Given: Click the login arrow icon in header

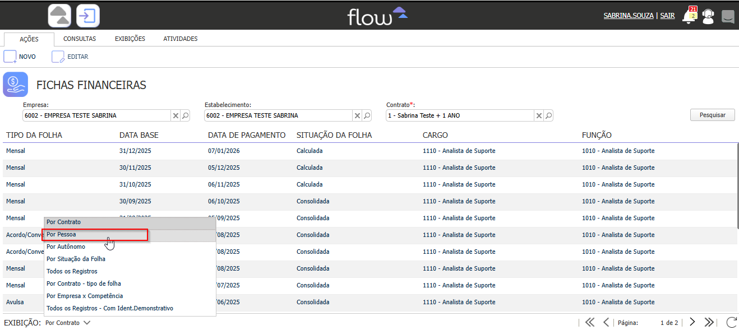Looking at the screenshot, I should (87, 16).
